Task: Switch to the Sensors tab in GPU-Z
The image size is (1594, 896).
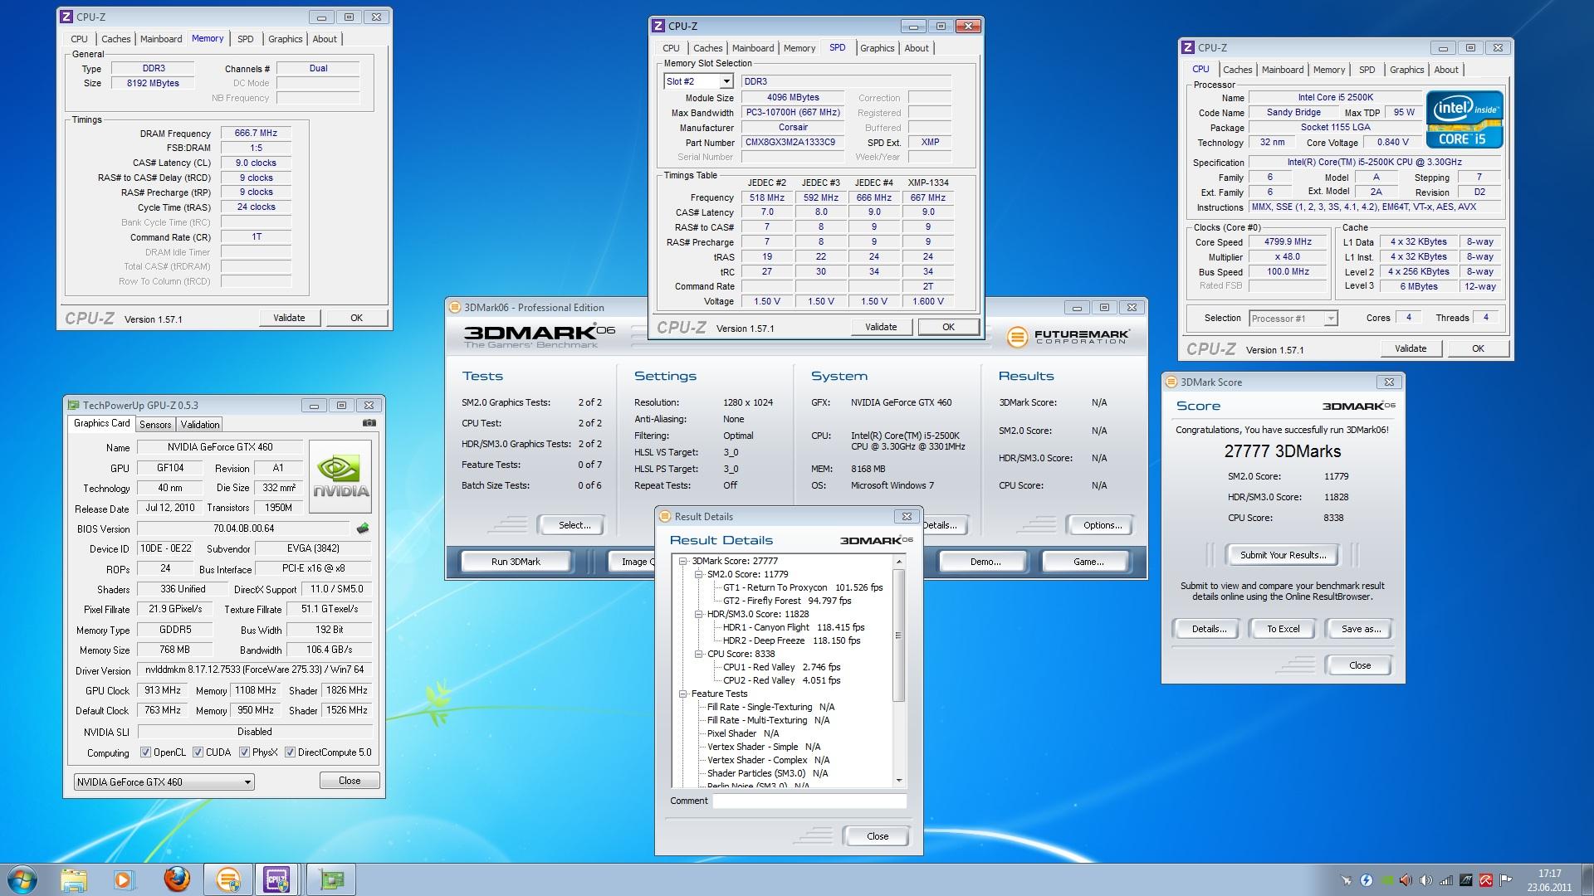Action: click(x=155, y=424)
